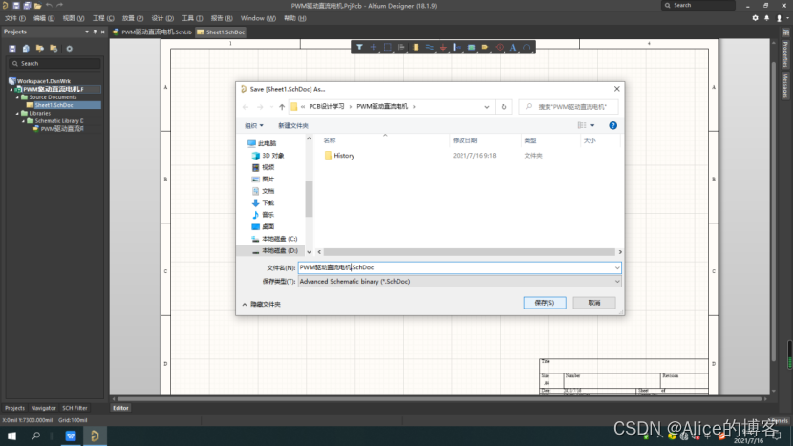Screen dimensions: 794x447
Task: Click the save icon in the title bar
Action: click(x=16, y=5)
